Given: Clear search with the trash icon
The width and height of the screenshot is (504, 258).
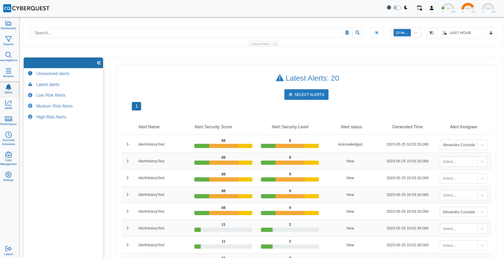Looking at the screenshot, I should click(347, 33).
